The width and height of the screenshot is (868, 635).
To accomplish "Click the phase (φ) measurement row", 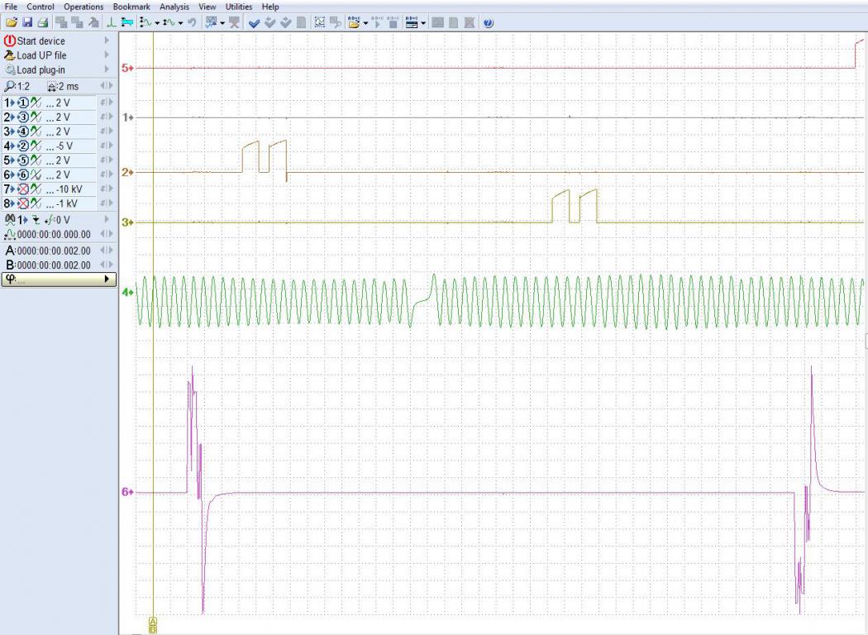I will [x=58, y=279].
